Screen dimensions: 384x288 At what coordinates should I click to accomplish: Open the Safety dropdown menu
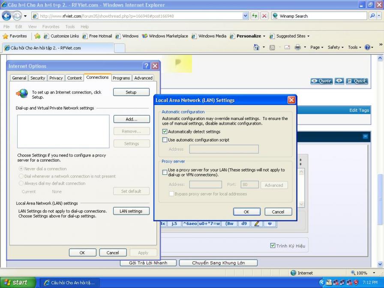[336, 48]
